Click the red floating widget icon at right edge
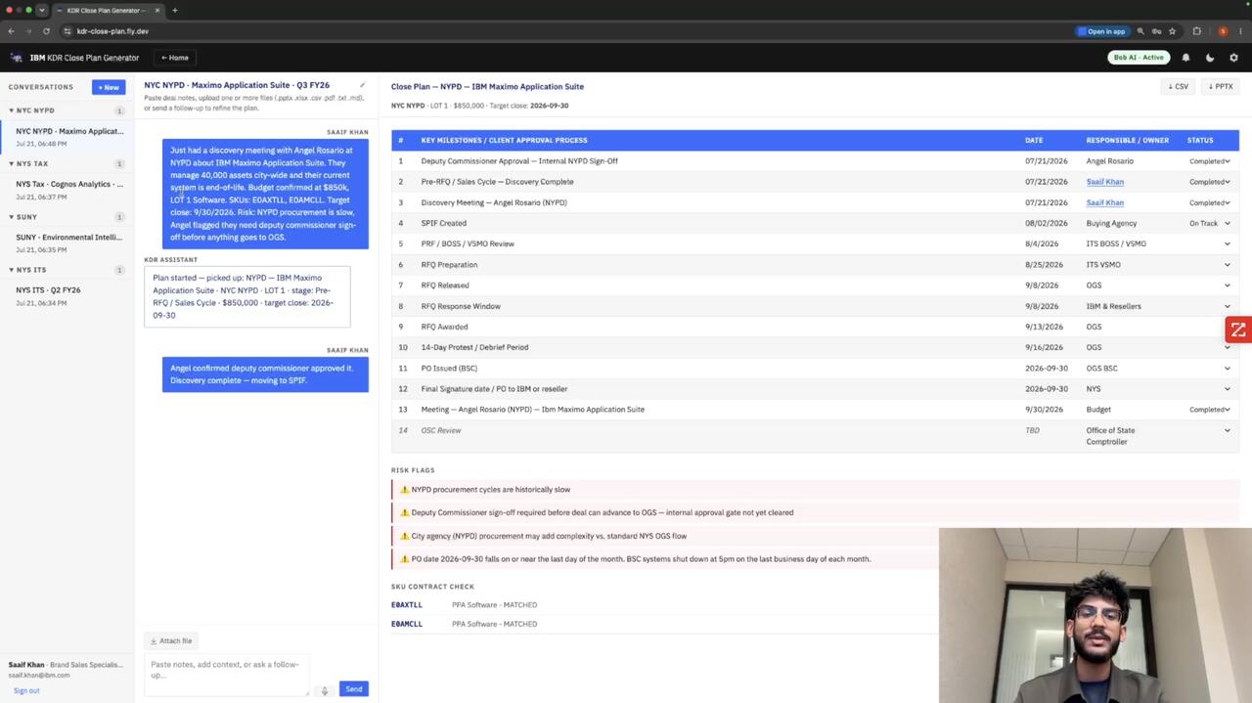 point(1238,330)
